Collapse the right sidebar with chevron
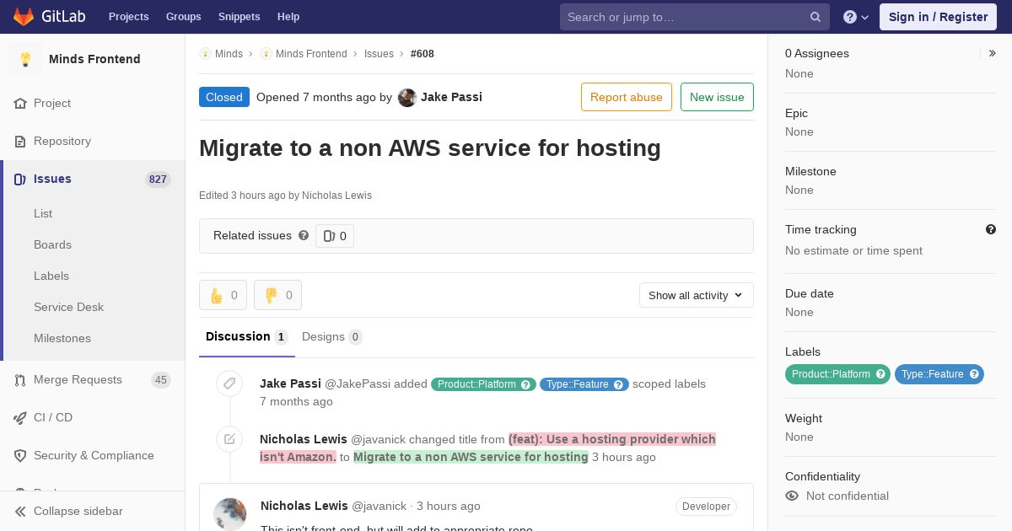 click(x=993, y=53)
